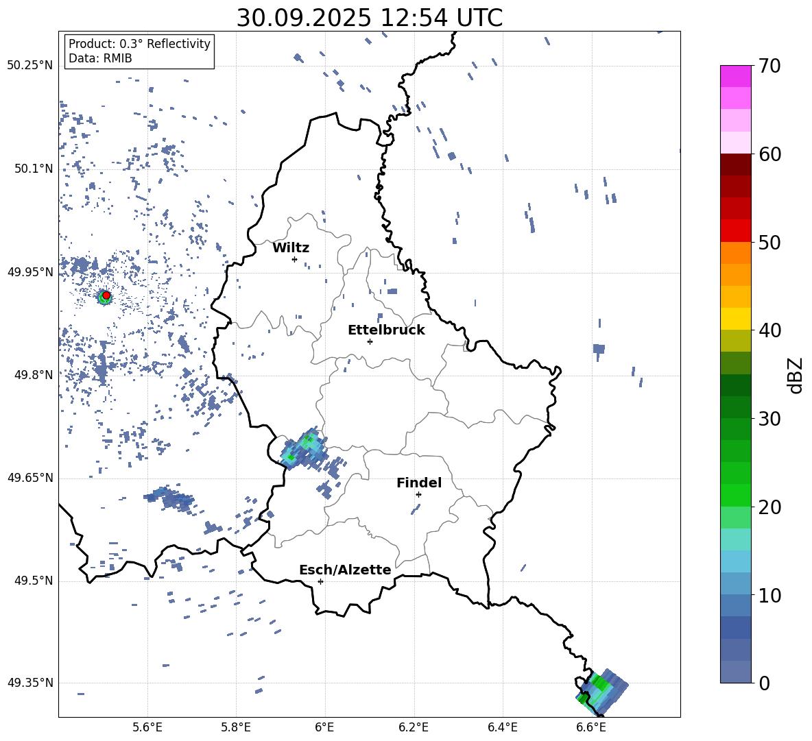The width and height of the screenshot is (812, 741).
Task: Select the Wiltz city label
Action: [x=291, y=248]
